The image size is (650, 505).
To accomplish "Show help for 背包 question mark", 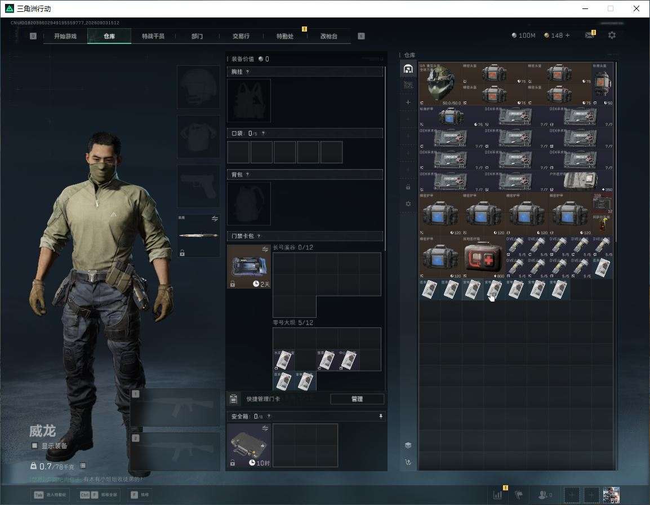I will (x=247, y=174).
